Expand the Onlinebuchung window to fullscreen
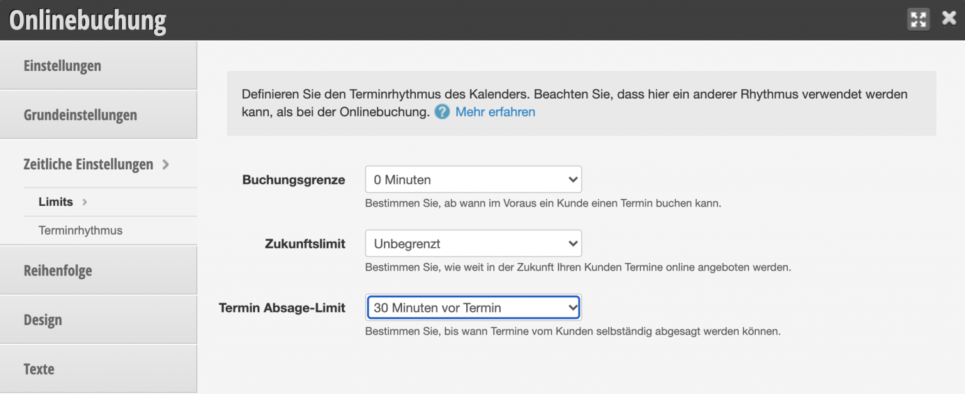965x394 pixels. click(919, 19)
